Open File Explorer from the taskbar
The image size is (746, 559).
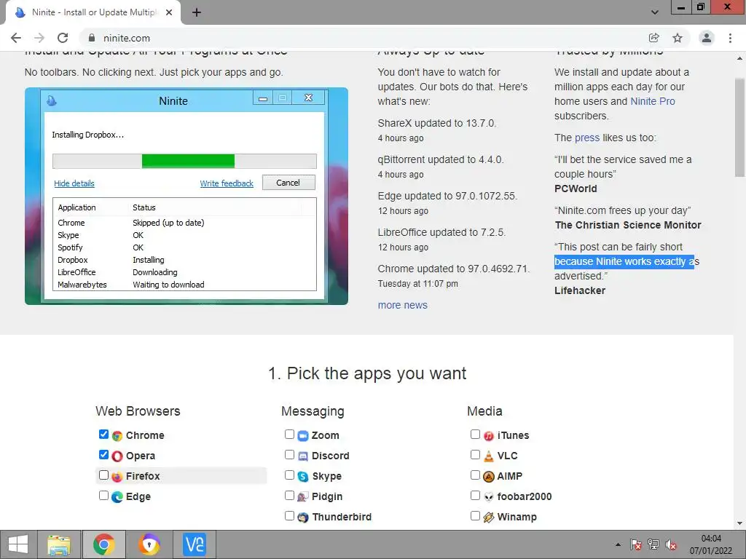tap(59, 544)
